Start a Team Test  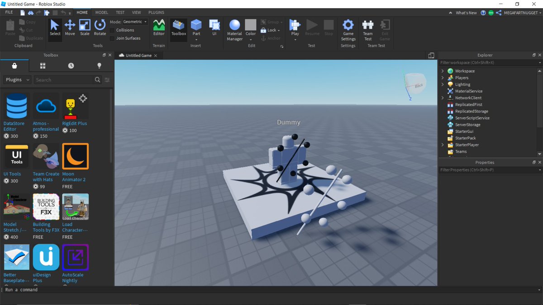(x=368, y=30)
